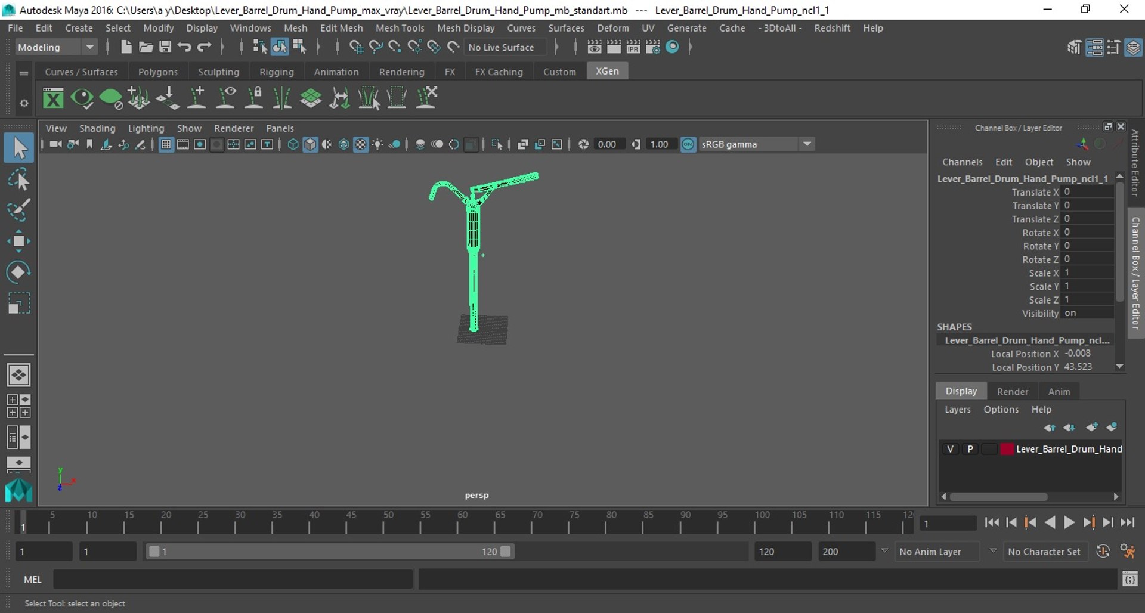
Task: Open the viewport Lighting menu
Action: coord(146,128)
